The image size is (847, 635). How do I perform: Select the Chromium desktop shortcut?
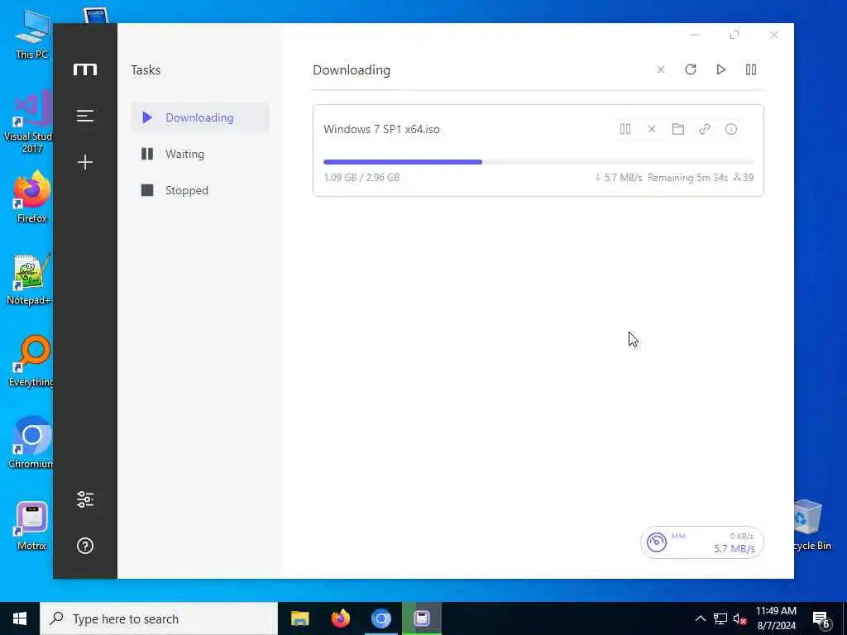pyautogui.click(x=31, y=443)
